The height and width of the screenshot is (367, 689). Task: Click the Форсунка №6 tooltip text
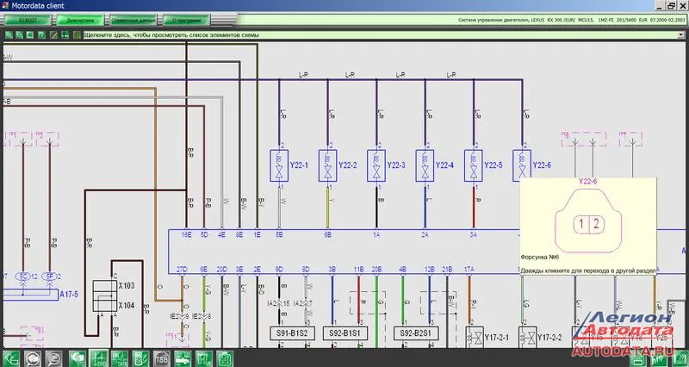tap(540, 257)
